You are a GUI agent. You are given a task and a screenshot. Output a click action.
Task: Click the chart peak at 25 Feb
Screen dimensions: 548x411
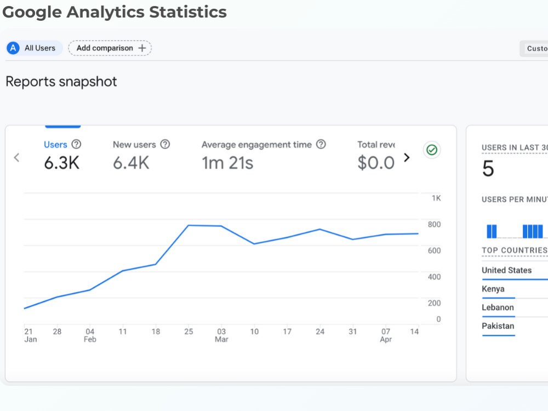click(189, 225)
